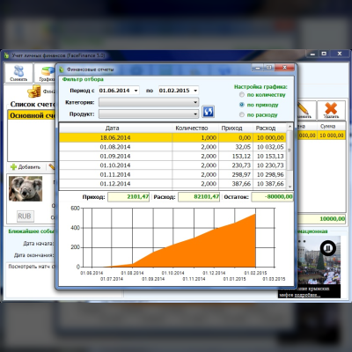Select the по расходу radio button

(x=242, y=114)
